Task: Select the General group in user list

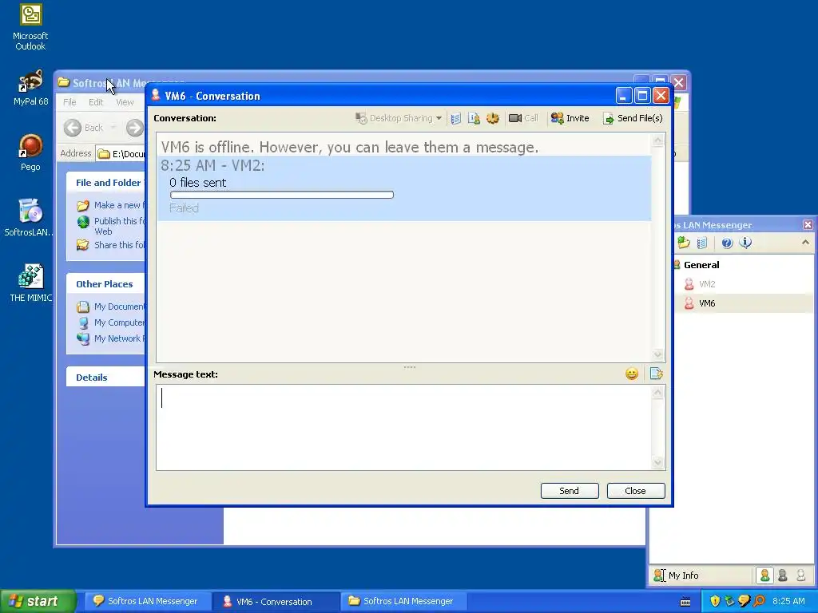Action: click(x=701, y=265)
